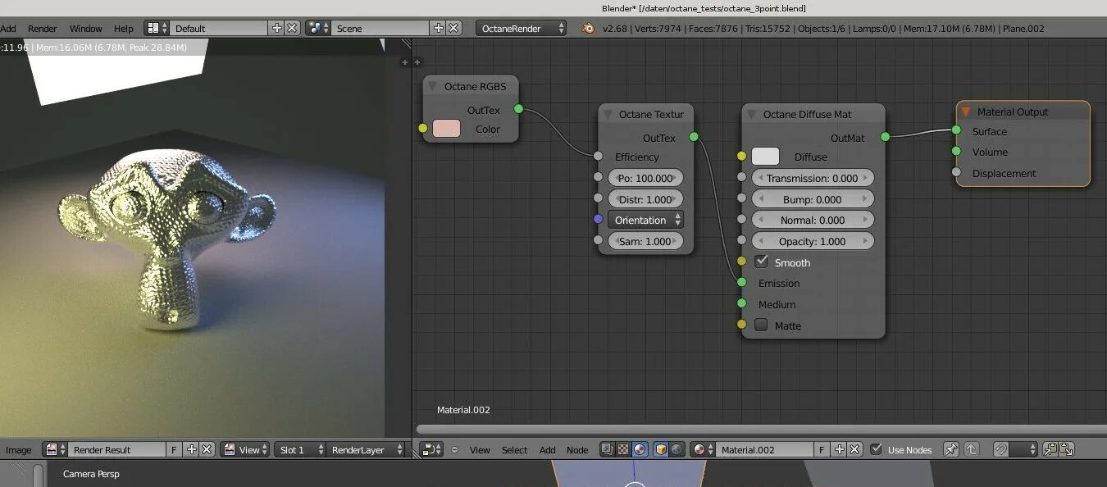Image resolution: width=1107 pixels, height=487 pixels.
Task: Click the Normal: 0.000 field
Action: coord(813,220)
